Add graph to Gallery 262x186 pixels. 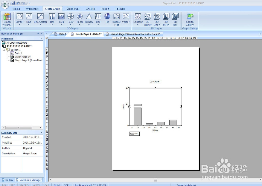[190, 19]
